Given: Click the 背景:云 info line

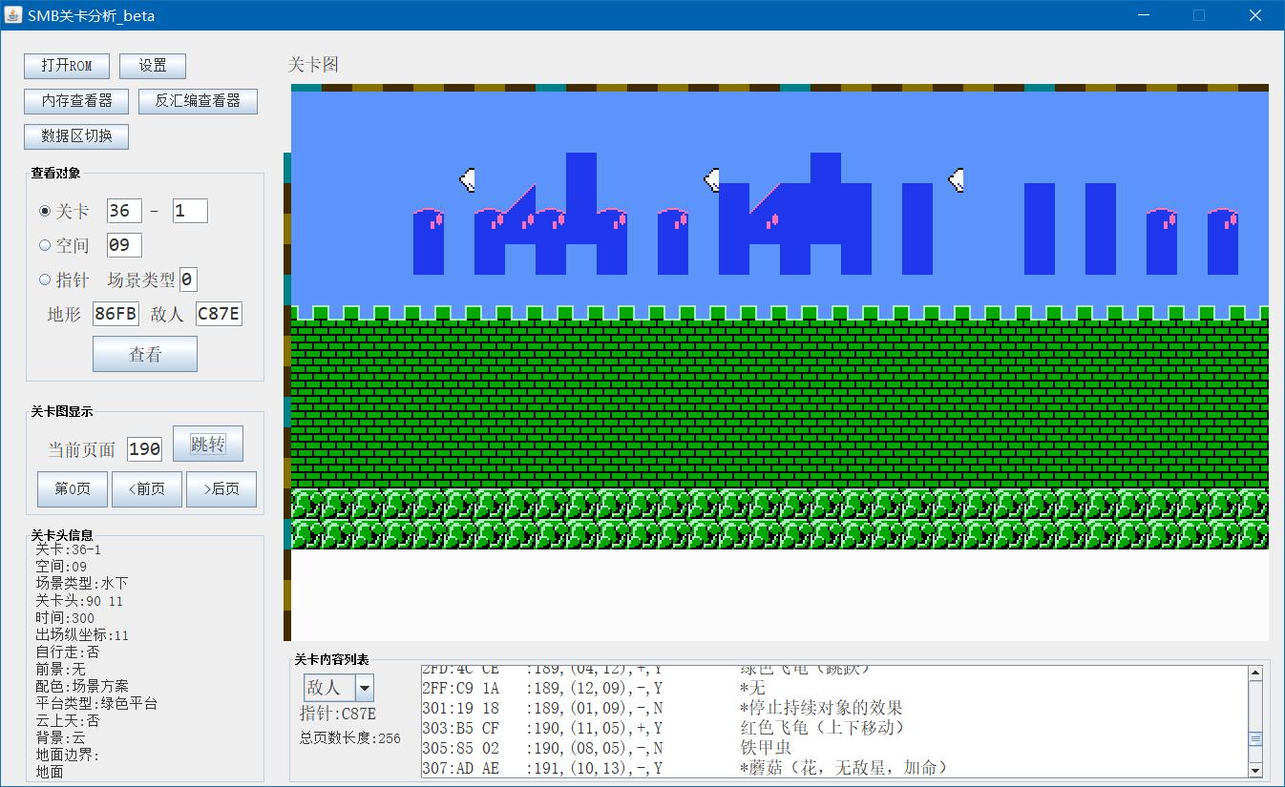Looking at the screenshot, I should [x=60, y=737].
